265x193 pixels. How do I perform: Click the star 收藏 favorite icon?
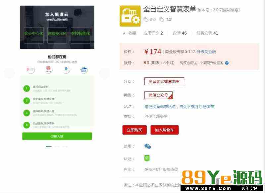(124, 33)
